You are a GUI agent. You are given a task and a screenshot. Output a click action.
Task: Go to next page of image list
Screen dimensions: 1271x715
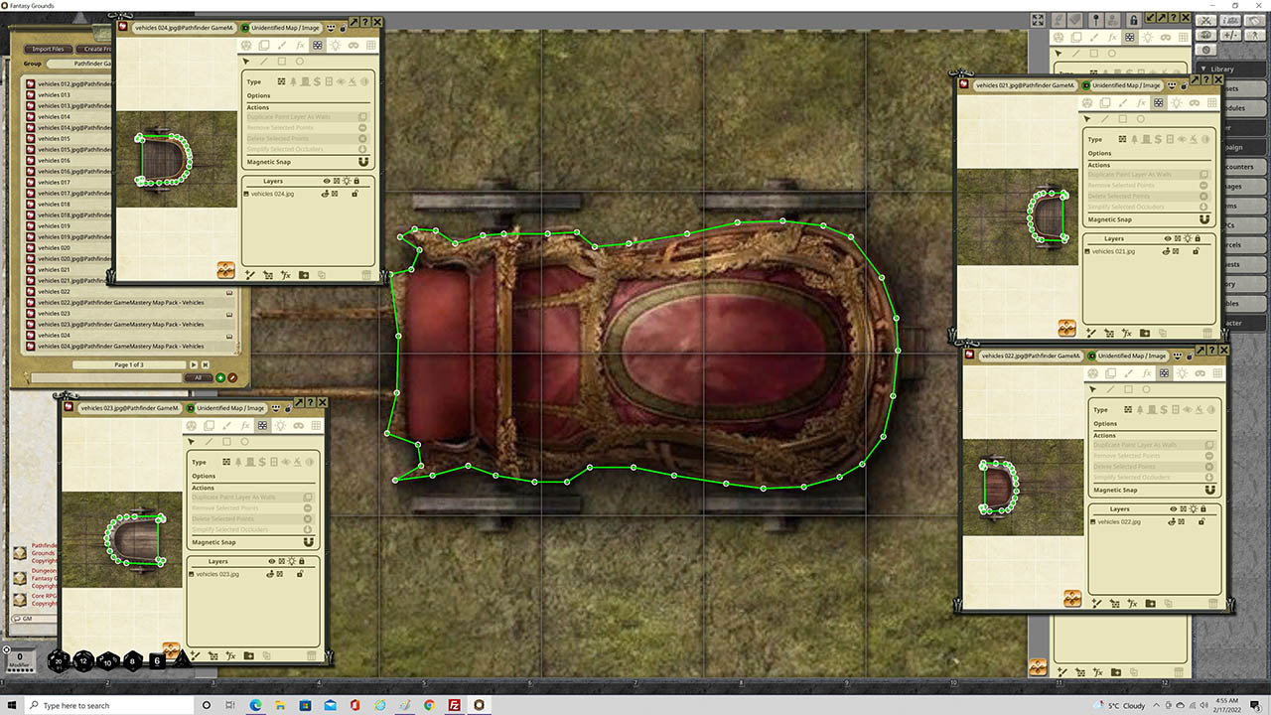[x=194, y=364]
